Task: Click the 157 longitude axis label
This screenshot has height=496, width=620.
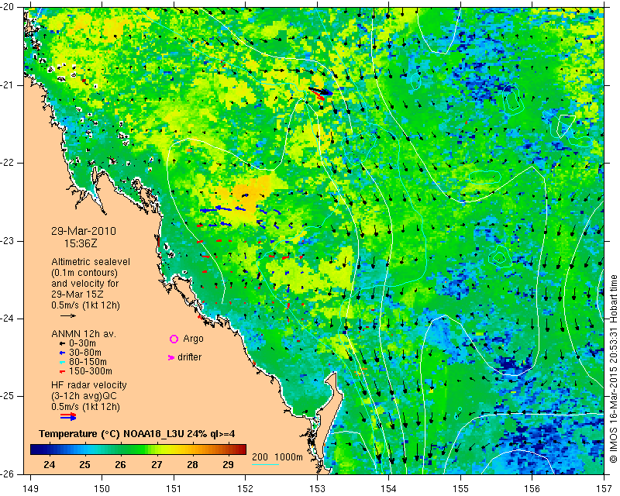Action: 604,488
